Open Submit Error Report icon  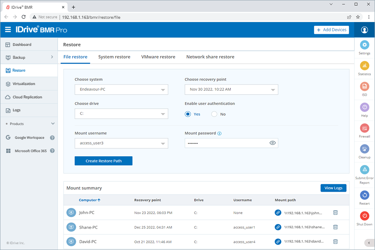365,170
